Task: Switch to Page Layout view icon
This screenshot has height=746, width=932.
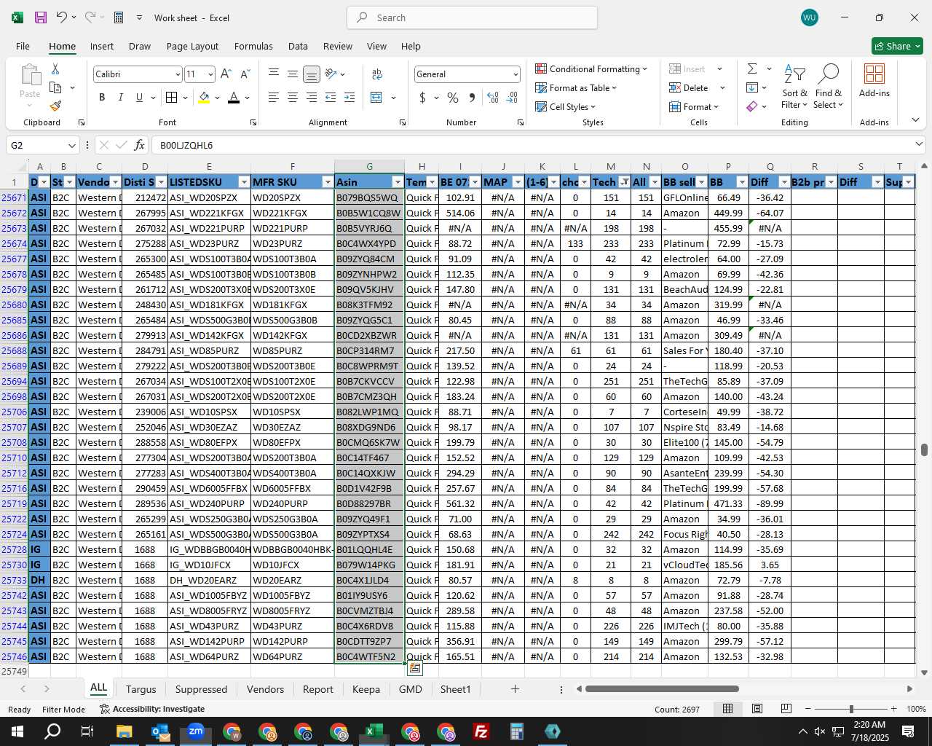Action: click(x=757, y=709)
